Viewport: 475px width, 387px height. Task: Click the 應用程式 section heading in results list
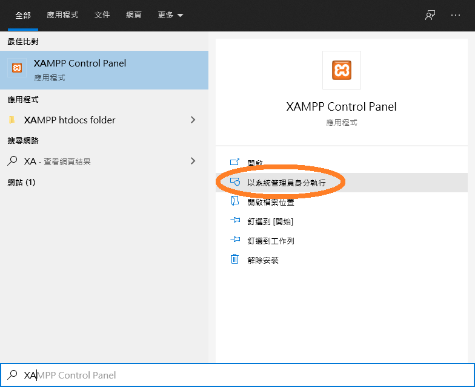pos(23,99)
